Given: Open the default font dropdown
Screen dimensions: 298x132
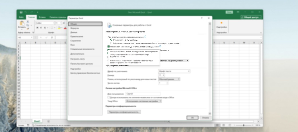Looking at the screenshot, I should (174, 71).
